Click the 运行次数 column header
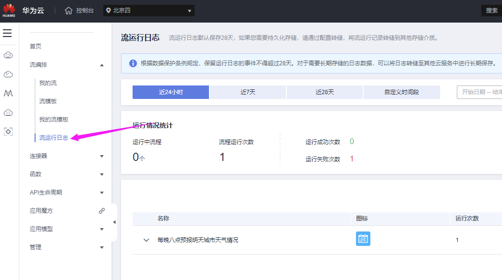 pos(467,218)
